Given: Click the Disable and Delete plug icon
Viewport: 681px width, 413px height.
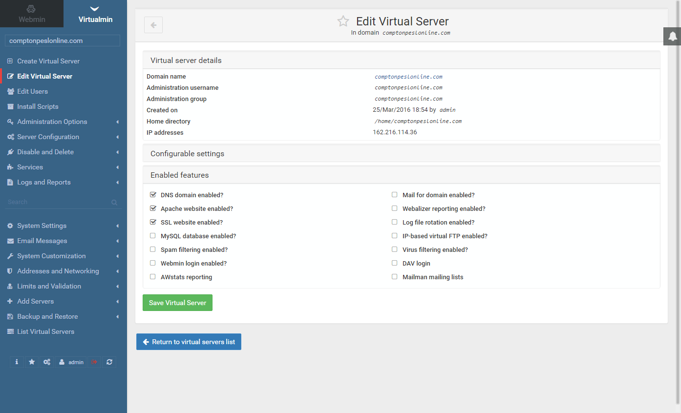Looking at the screenshot, I should (x=10, y=152).
